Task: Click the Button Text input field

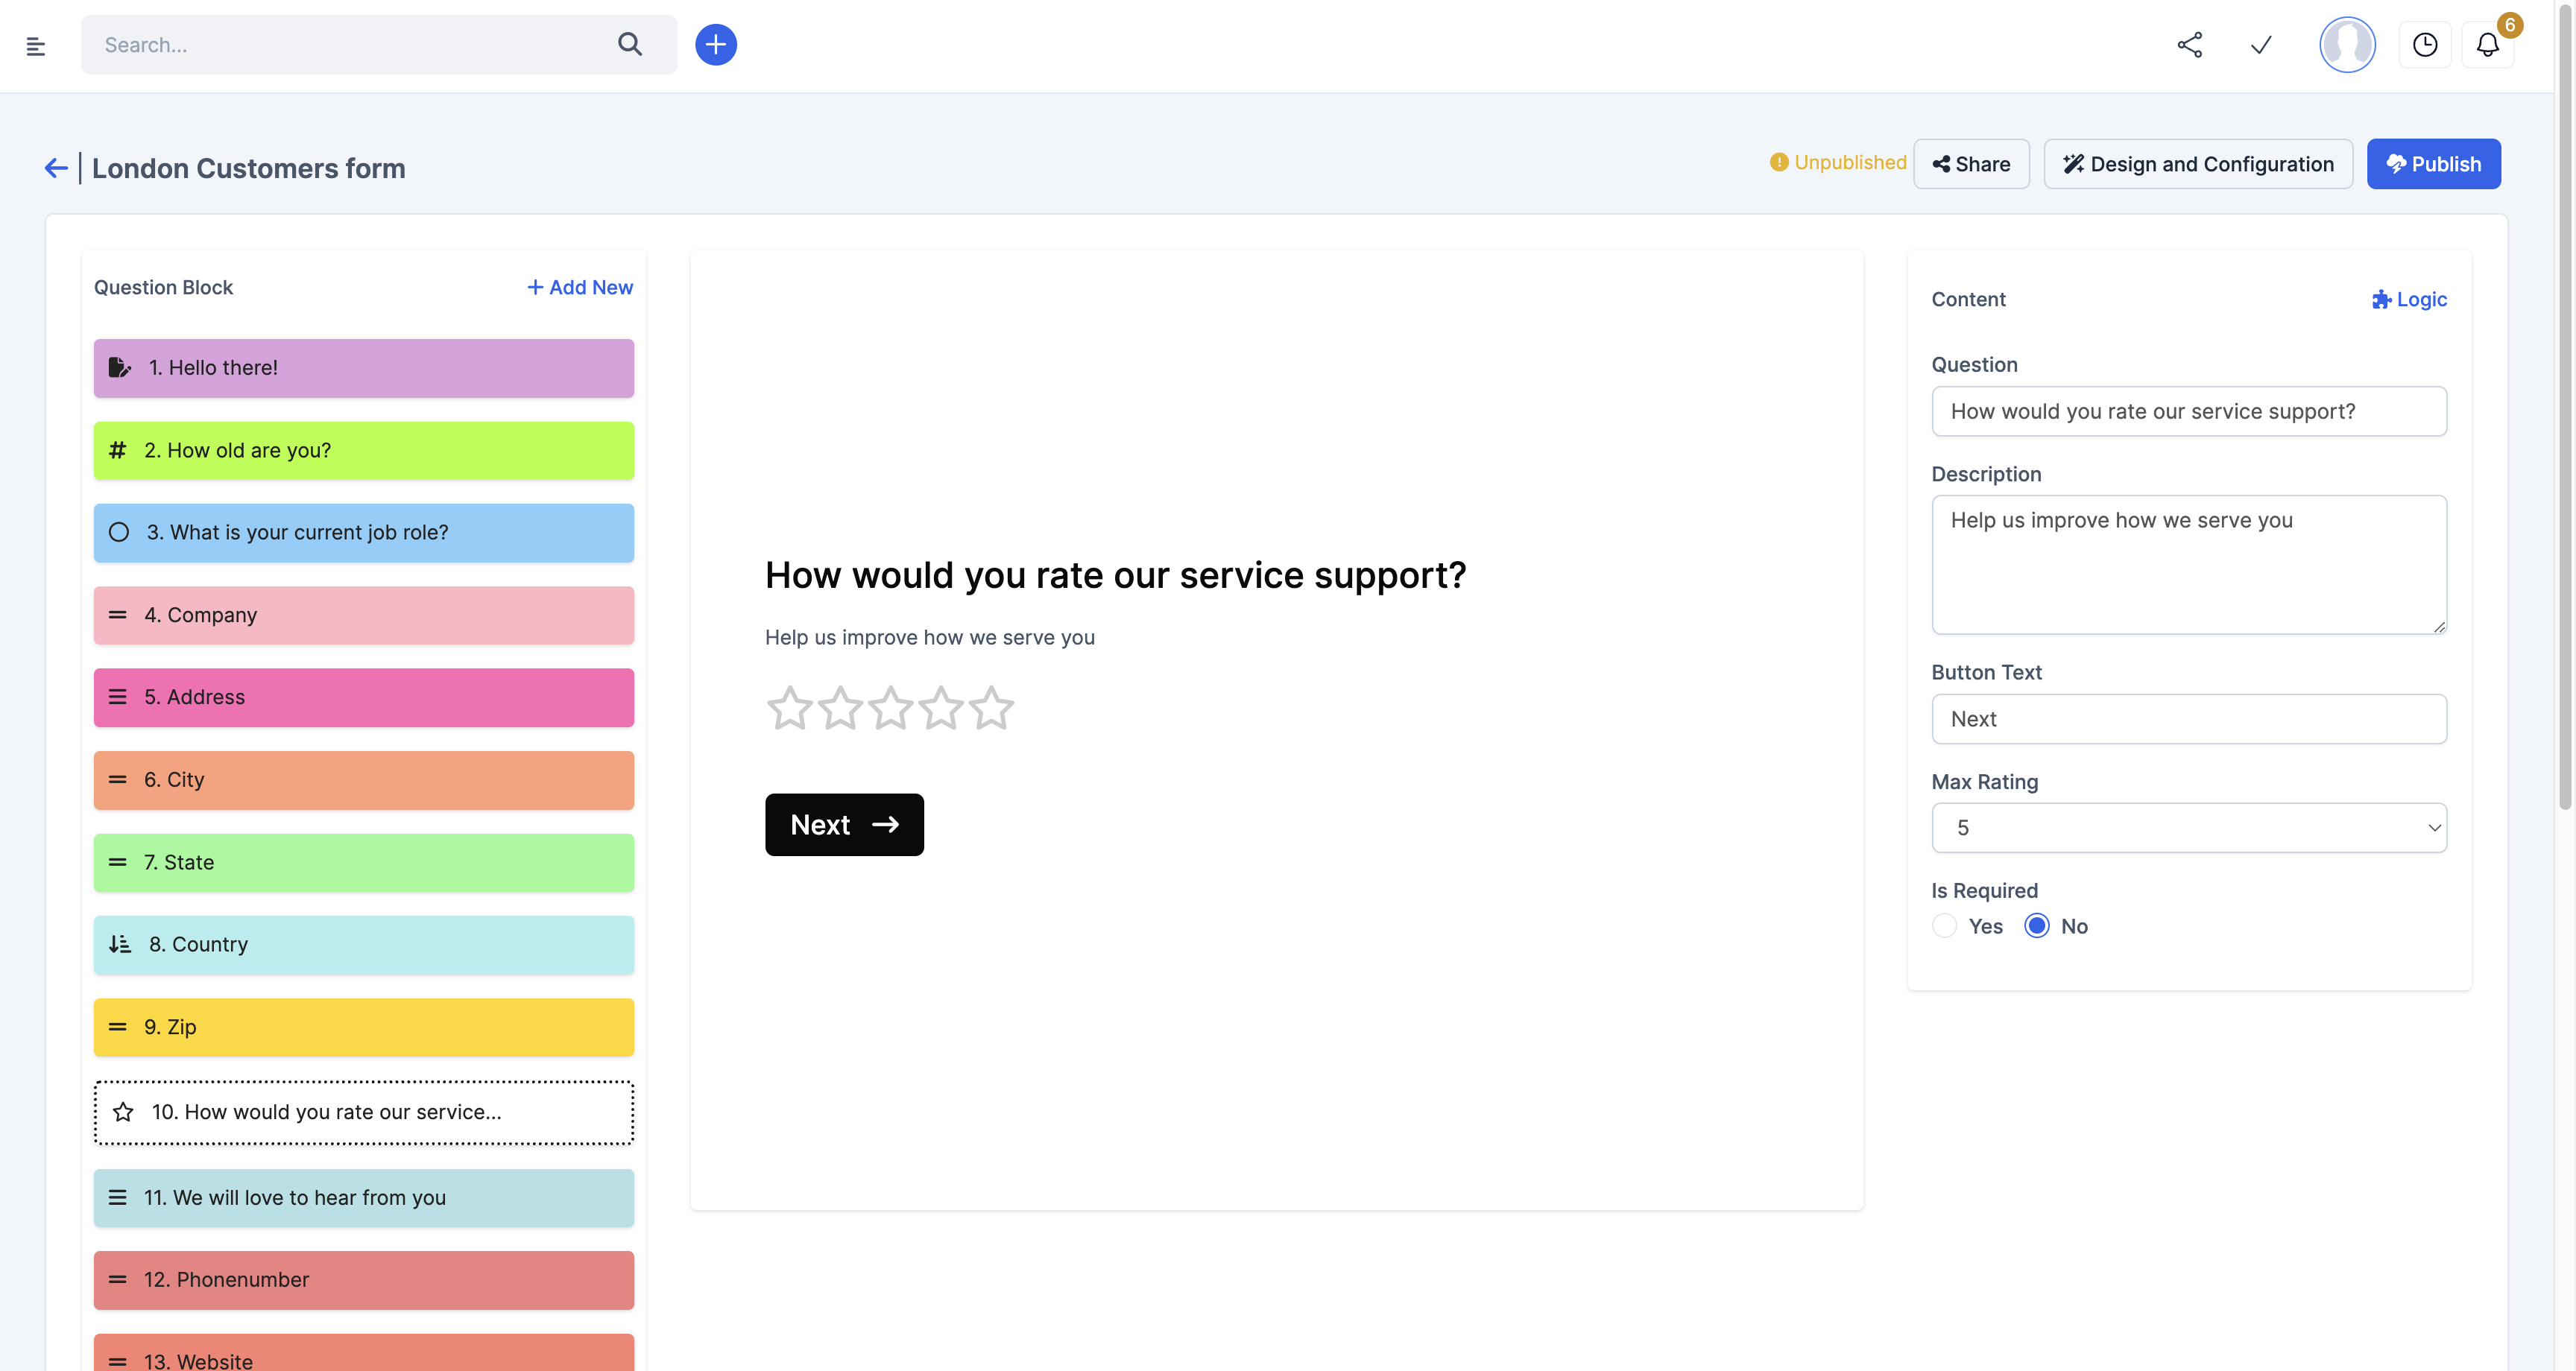Action: (2188, 719)
